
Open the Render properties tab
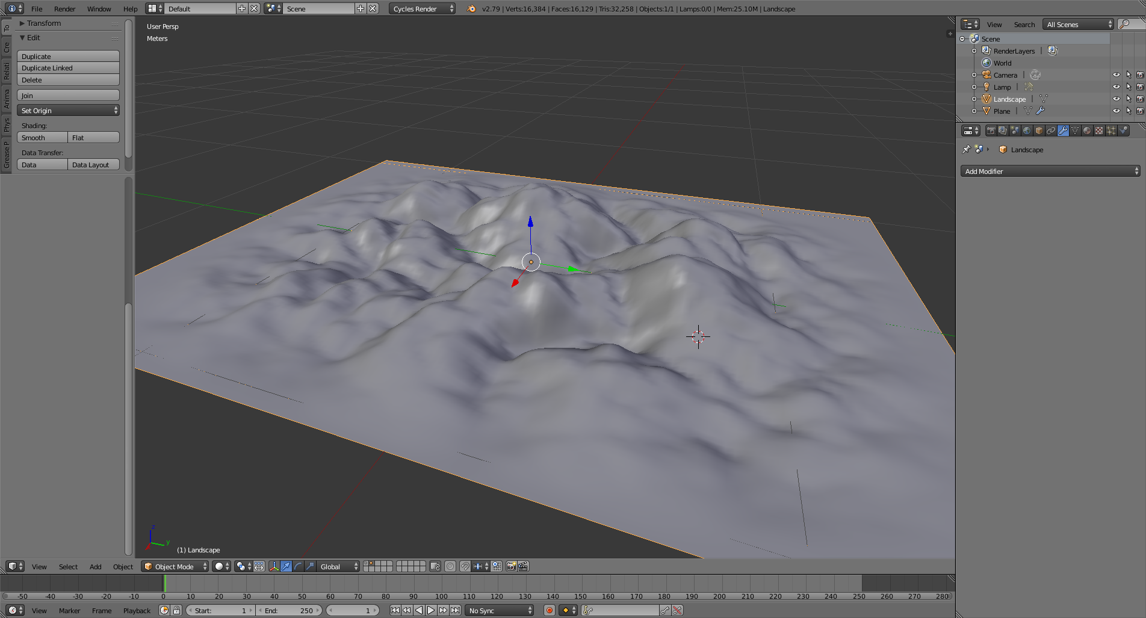[x=991, y=131]
